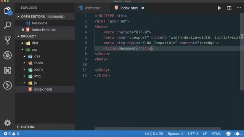Click the opening body tag line

(x=101, y=59)
